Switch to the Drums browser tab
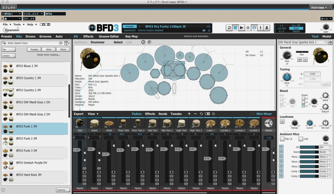 [x=30, y=37]
